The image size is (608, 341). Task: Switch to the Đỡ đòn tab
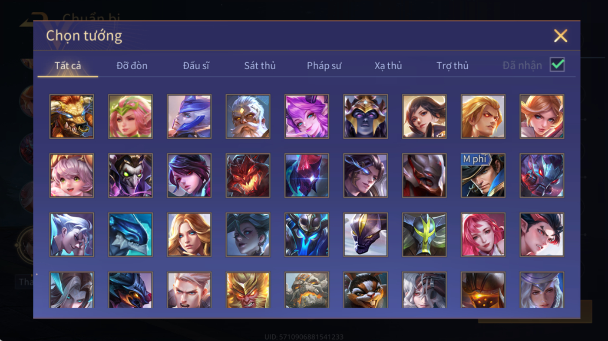pyautogui.click(x=132, y=66)
